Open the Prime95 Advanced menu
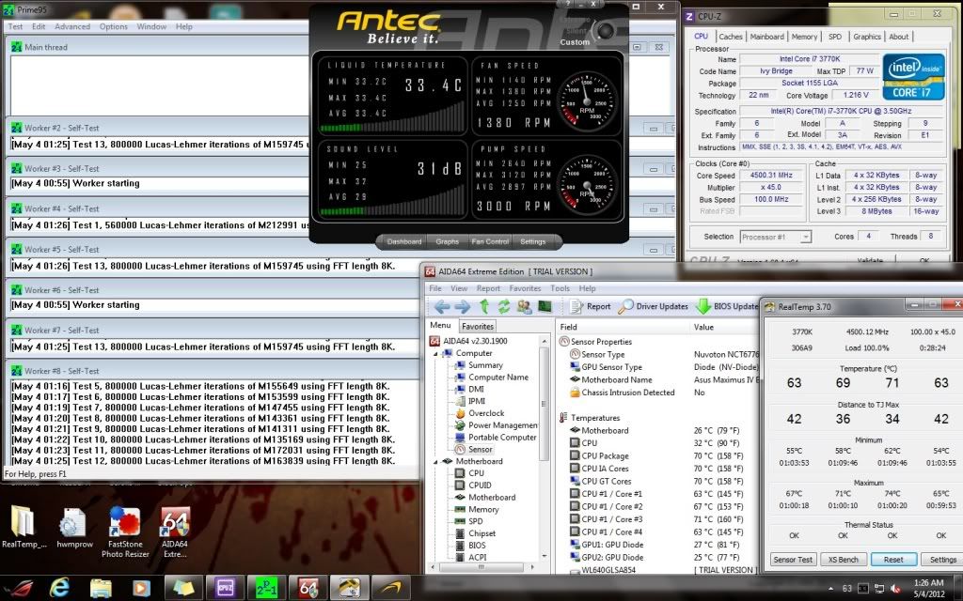This screenshot has height=601, width=963. click(72, 26)
